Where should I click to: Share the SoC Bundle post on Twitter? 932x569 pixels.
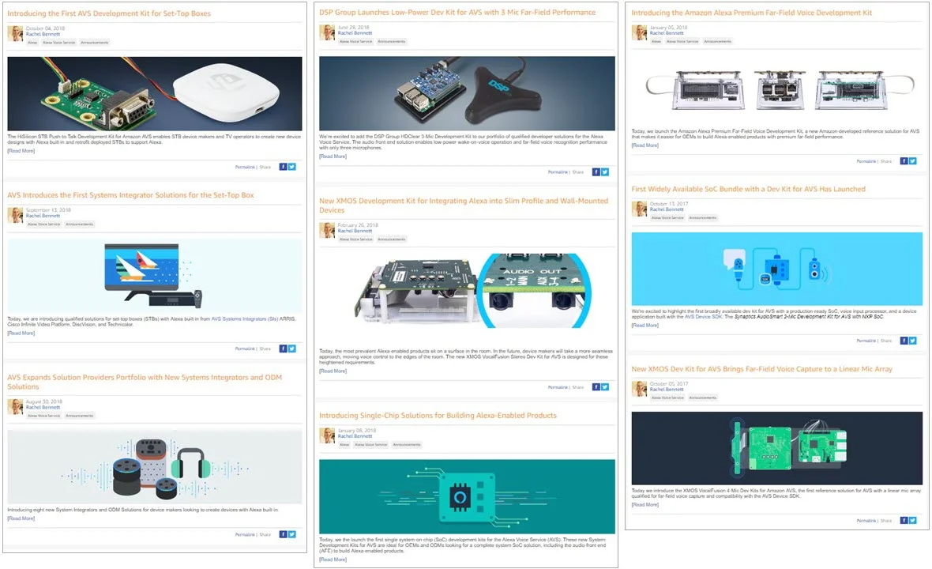coord(912,341)
